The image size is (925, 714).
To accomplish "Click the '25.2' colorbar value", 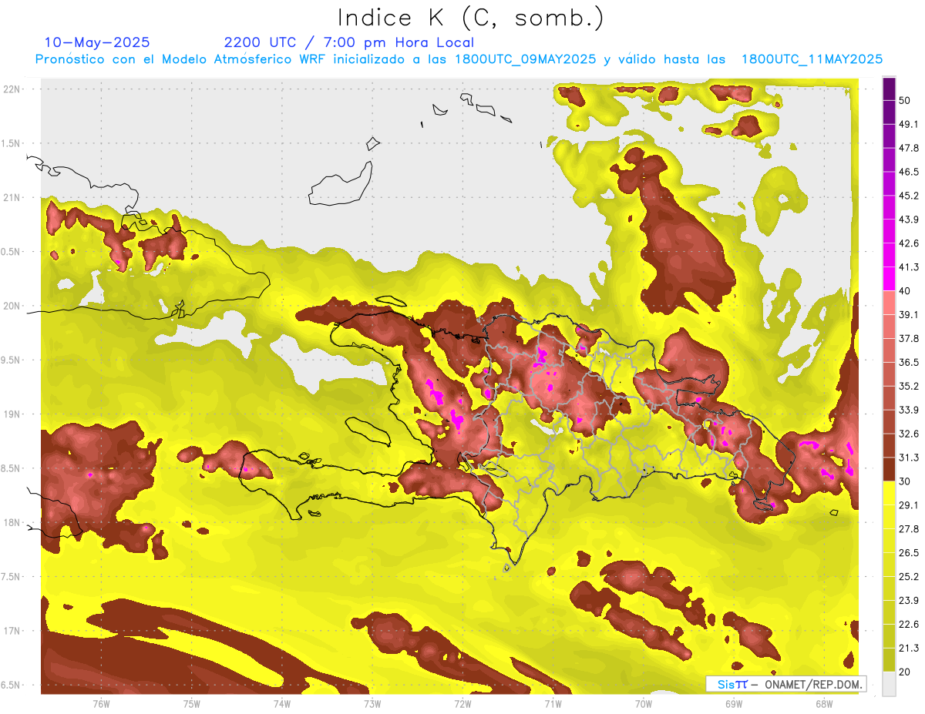I will (908, 577).
